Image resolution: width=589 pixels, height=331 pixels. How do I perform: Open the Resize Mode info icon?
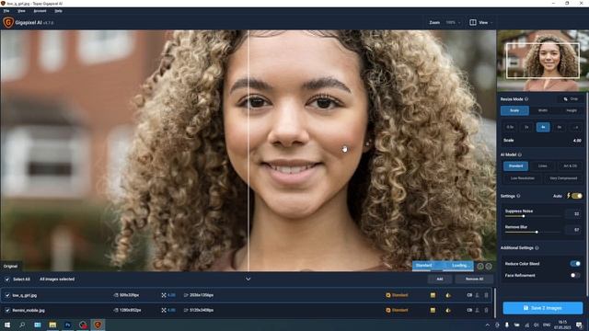(x=526, y=99)
